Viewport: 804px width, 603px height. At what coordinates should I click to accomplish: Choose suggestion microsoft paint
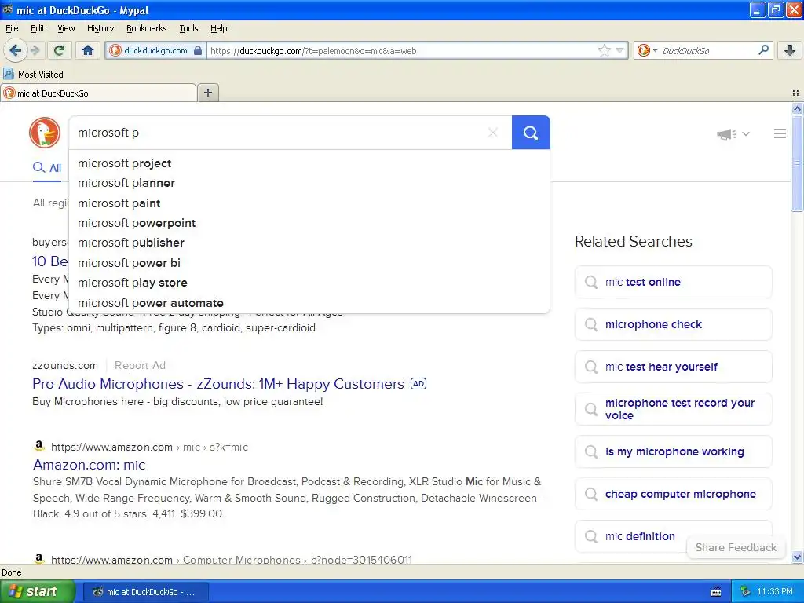tap(309, 203)
